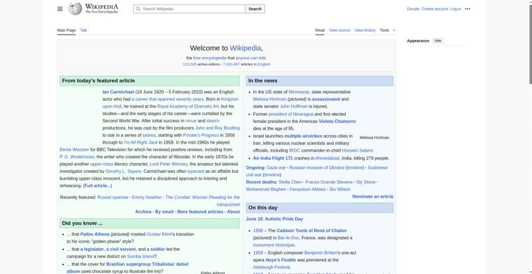This screenshot has width=532, height=274.
Task: Open the Air India Flight 171 link
Action: 273,158
